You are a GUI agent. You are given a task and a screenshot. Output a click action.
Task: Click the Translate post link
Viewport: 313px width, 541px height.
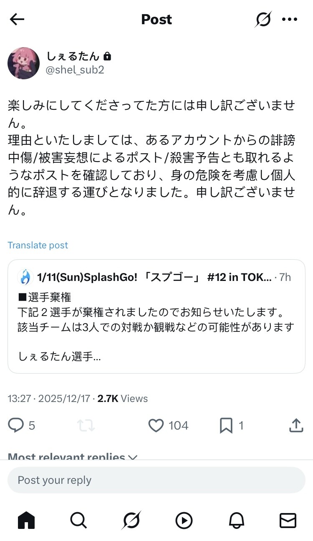[x=38, y=245]
